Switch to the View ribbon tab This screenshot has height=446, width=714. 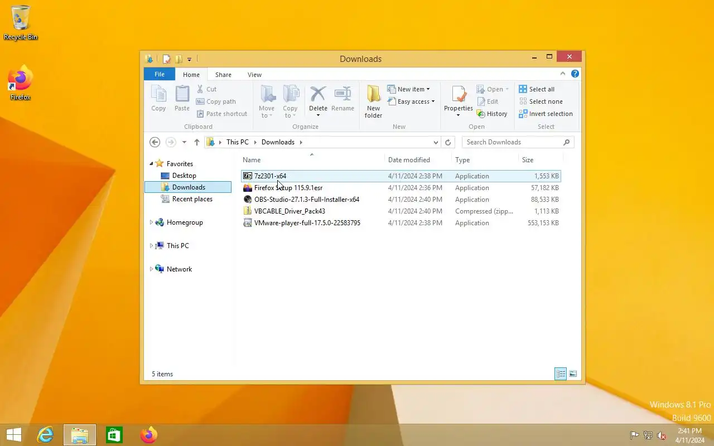pyautogui.click(x=254, y=74)
